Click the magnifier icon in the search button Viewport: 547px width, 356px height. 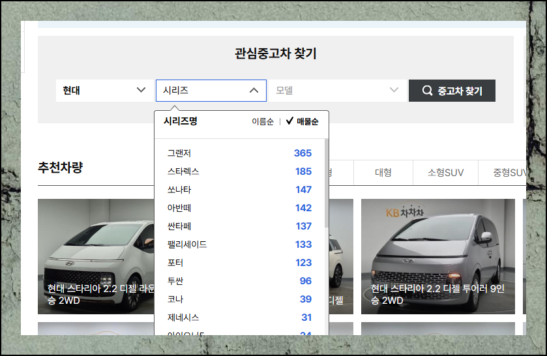click(427, 91)
